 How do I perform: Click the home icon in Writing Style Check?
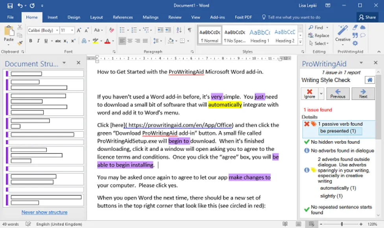tap(369, 80)
